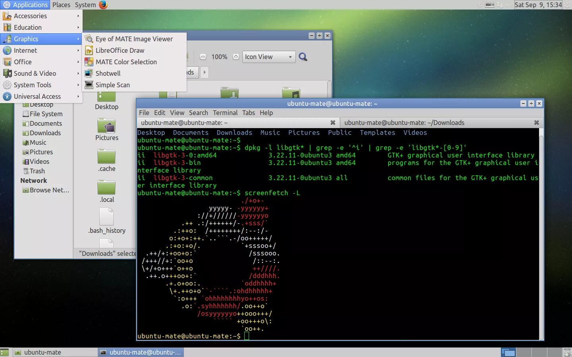Open the Graphics category
The width and height of the screenshot is (572, 357).
pos(41,39)
